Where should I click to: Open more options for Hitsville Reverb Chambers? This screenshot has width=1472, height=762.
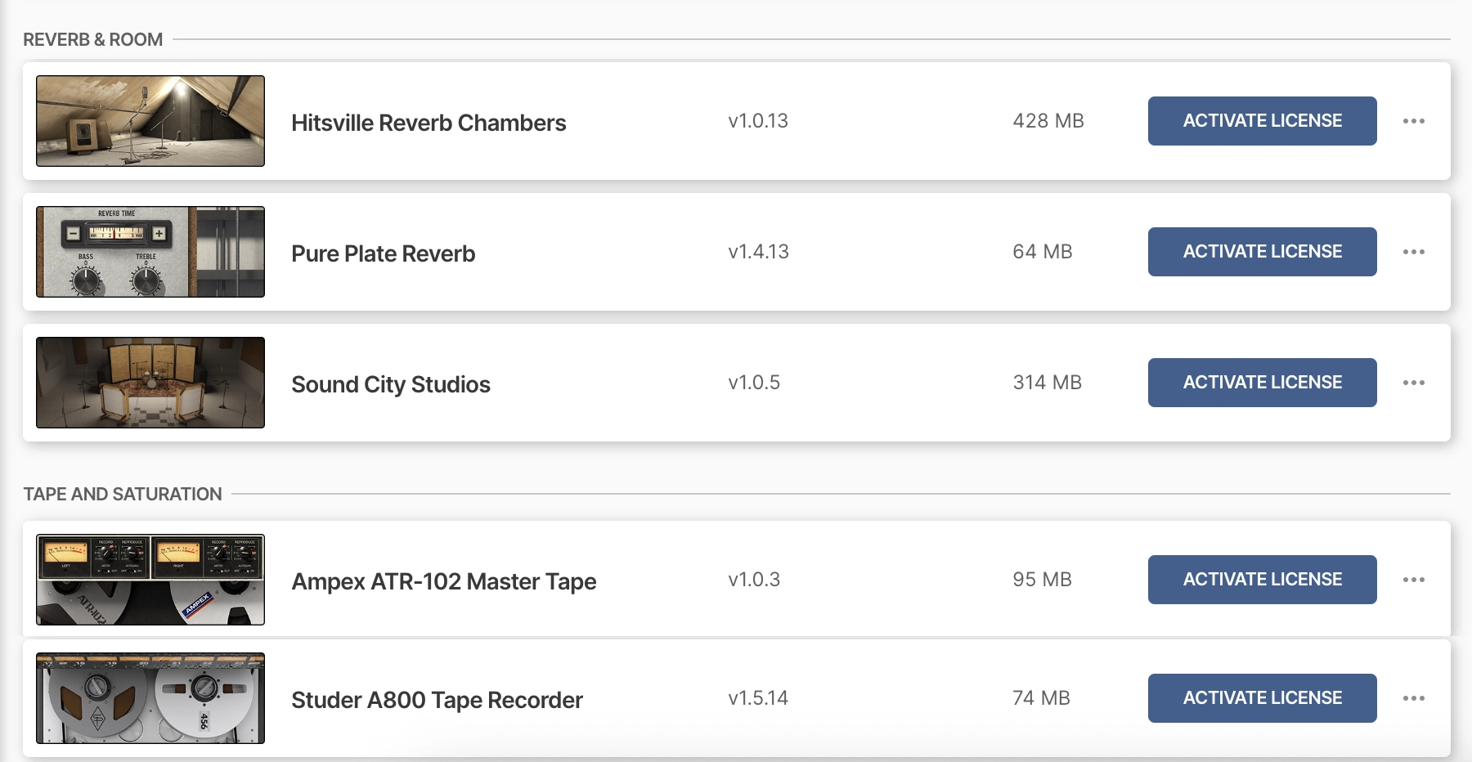pos(1413,121)
